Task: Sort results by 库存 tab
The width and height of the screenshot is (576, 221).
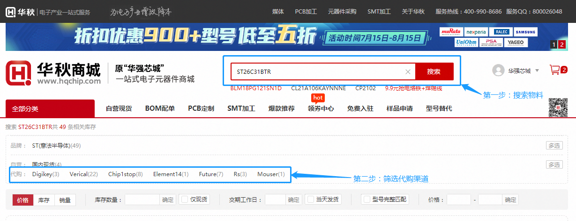Action: (44, 200)
